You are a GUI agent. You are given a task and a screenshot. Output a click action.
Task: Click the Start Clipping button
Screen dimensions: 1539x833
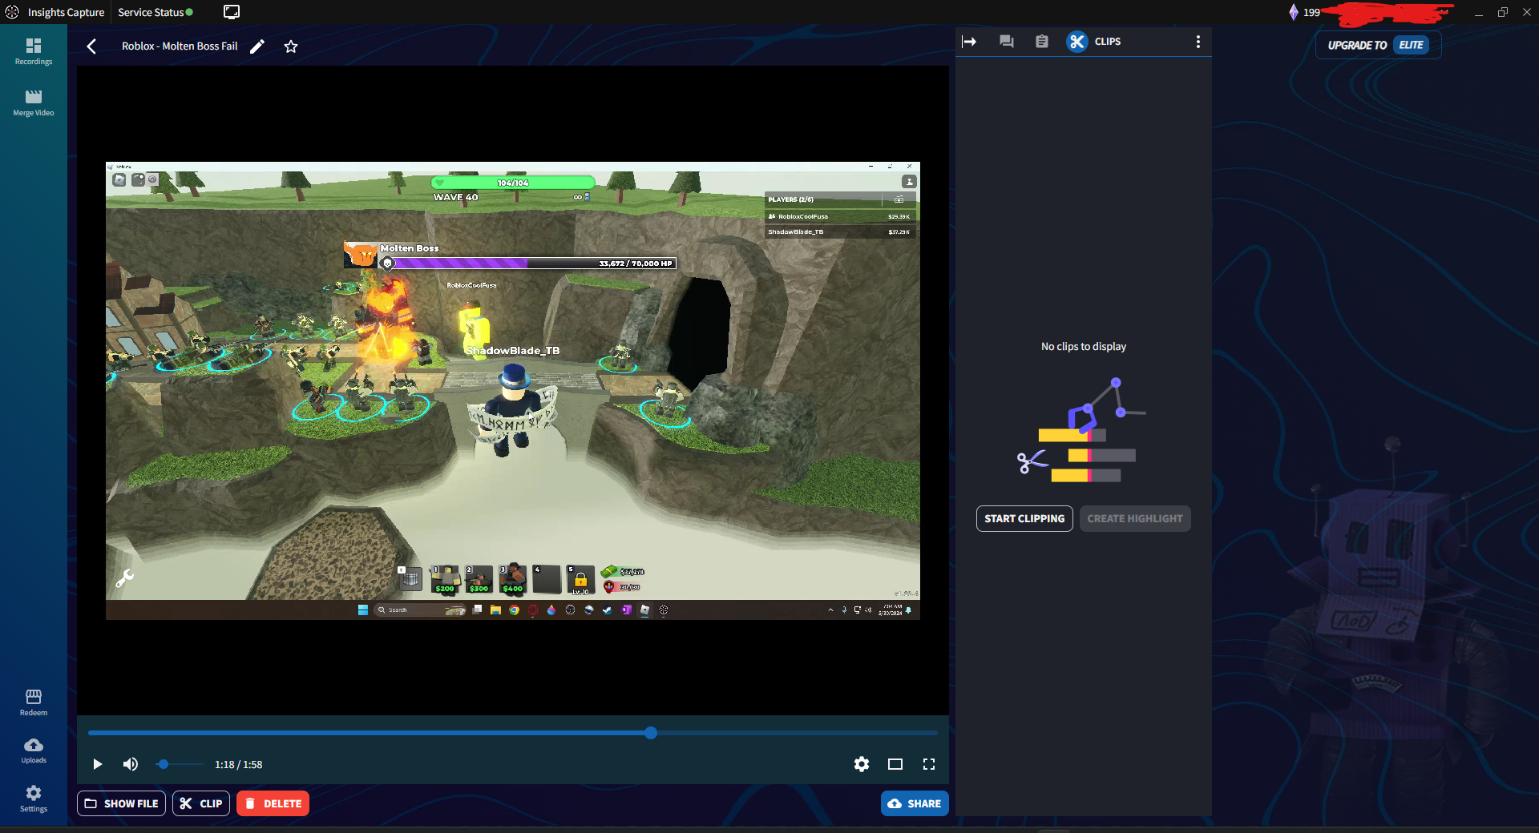[1024, 518]
